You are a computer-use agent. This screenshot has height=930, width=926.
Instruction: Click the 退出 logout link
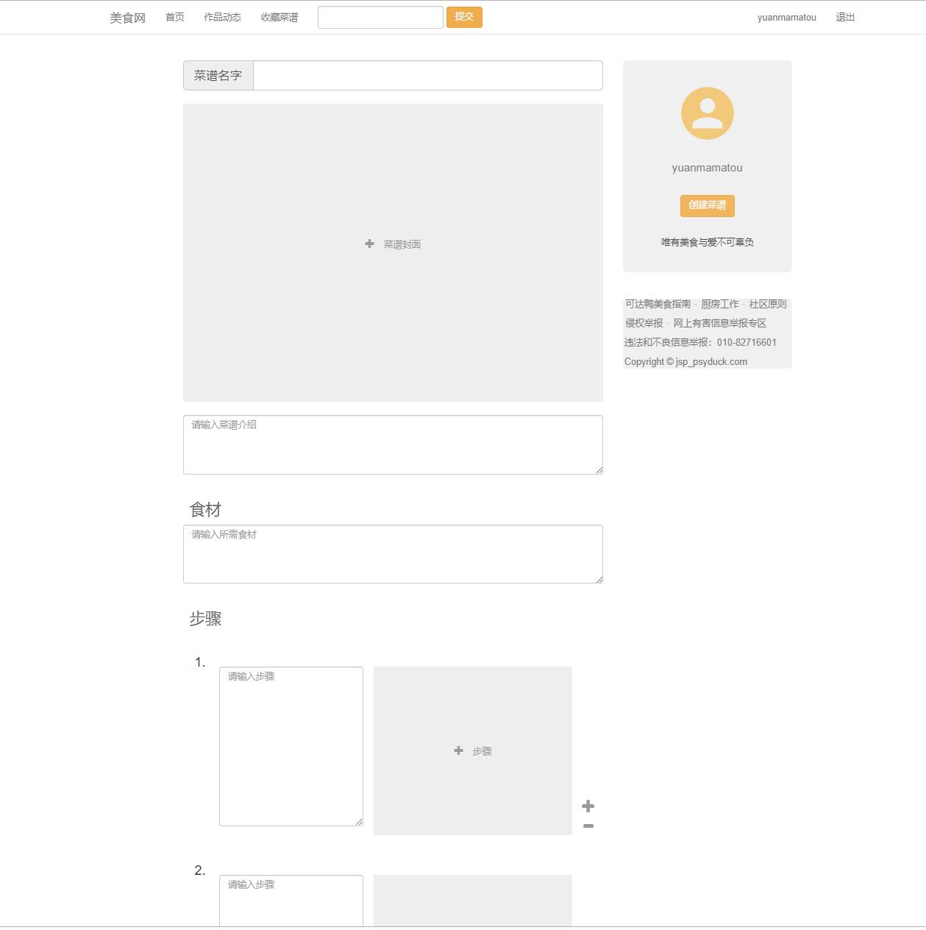click(844, 16)
